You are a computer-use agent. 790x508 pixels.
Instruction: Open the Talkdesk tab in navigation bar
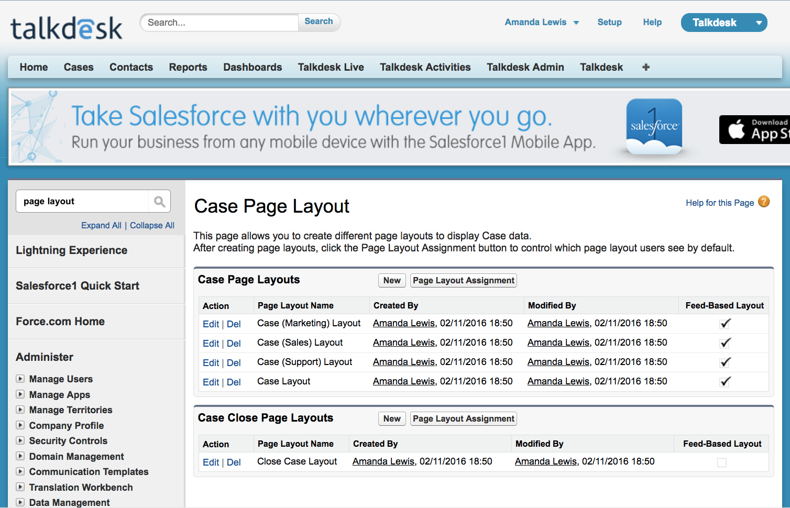pyautogui.click(x=601, y=67)
